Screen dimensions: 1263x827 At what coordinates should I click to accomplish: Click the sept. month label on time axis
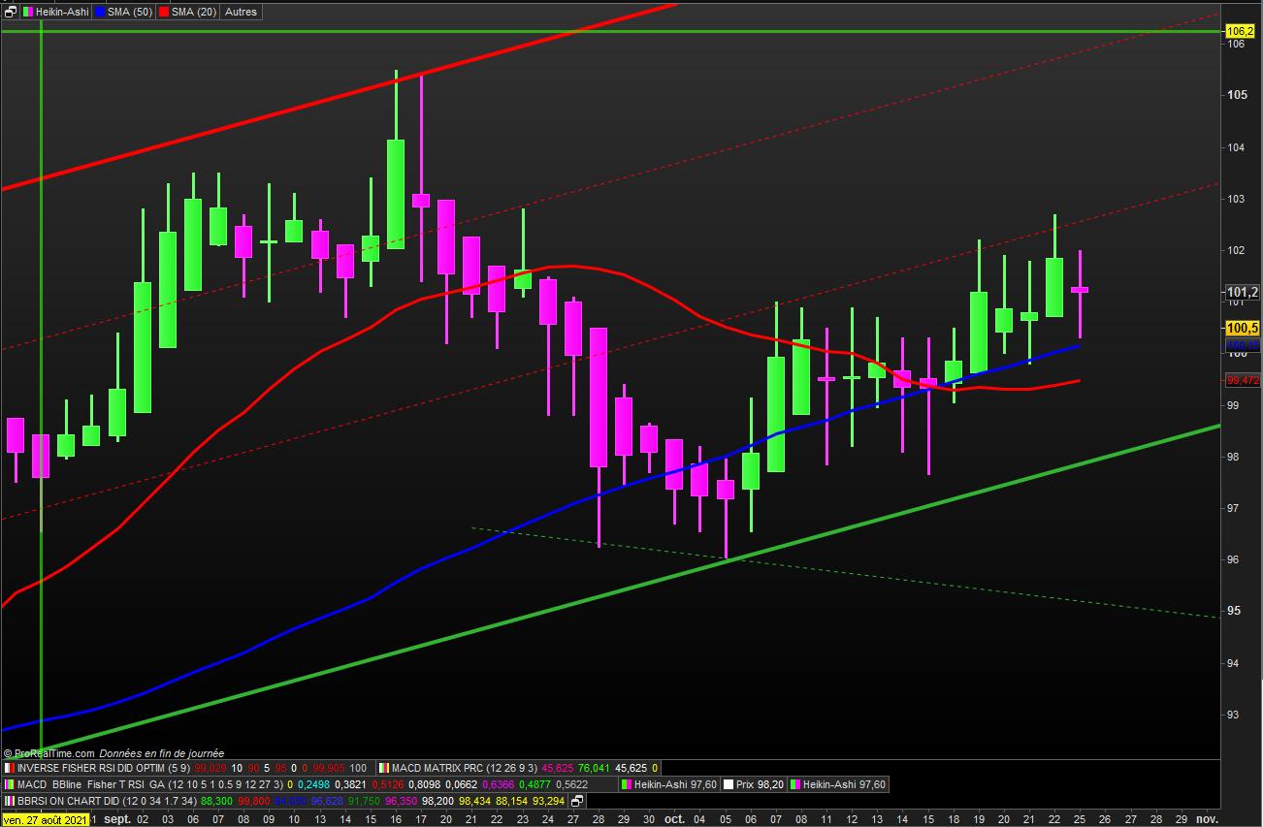(x=117, y=819)
